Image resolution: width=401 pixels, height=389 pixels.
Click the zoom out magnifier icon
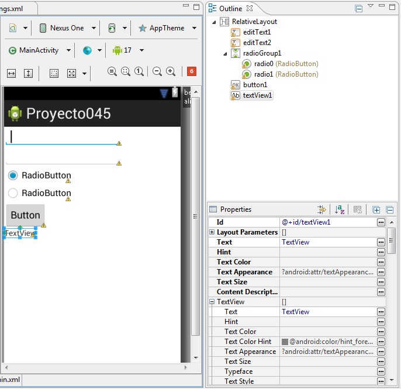click(157, 71)
